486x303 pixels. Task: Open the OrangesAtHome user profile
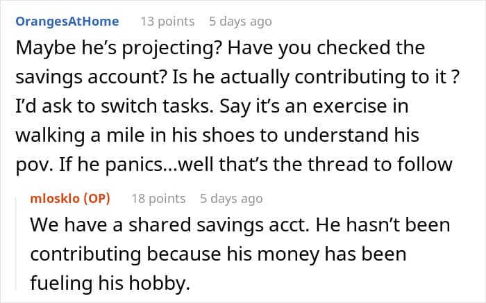67,22
